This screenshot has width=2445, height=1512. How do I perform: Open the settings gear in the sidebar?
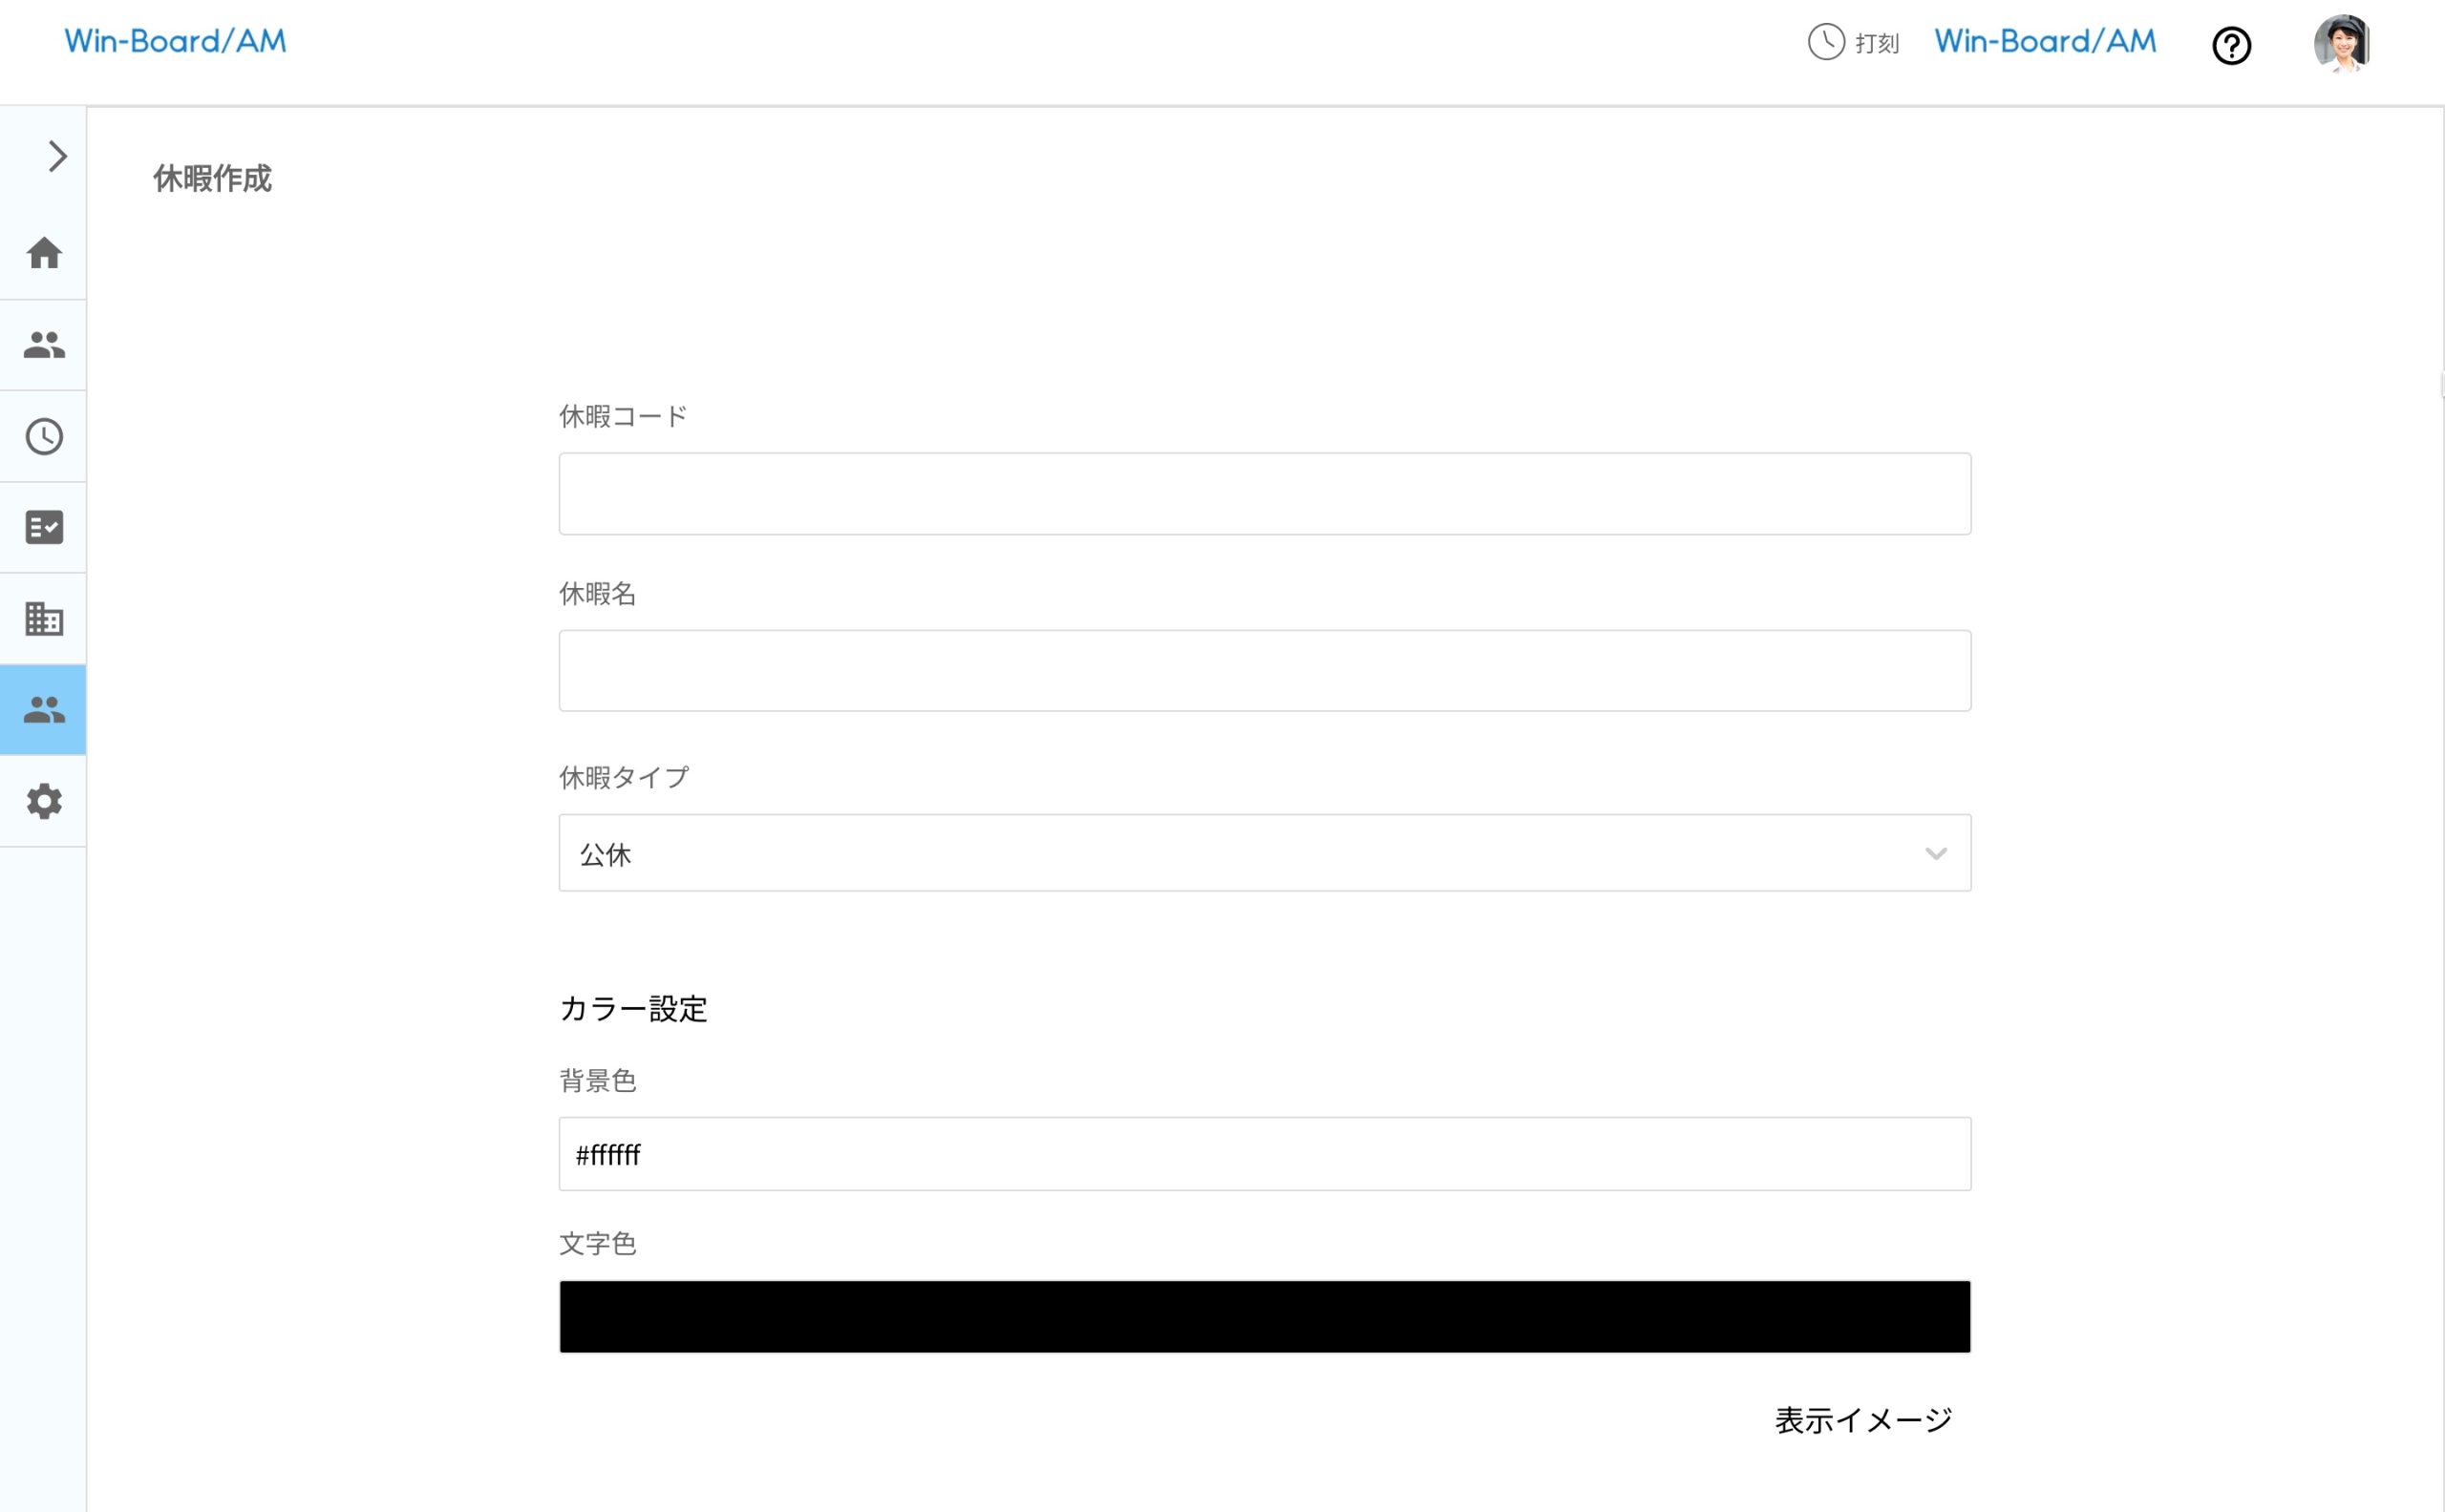(43, 800)
